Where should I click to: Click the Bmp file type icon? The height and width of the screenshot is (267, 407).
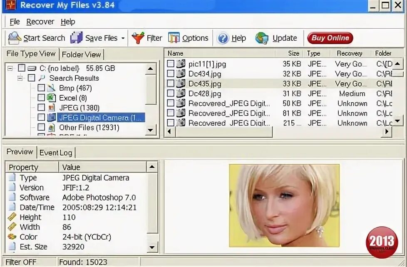click(x=51, y=88)
